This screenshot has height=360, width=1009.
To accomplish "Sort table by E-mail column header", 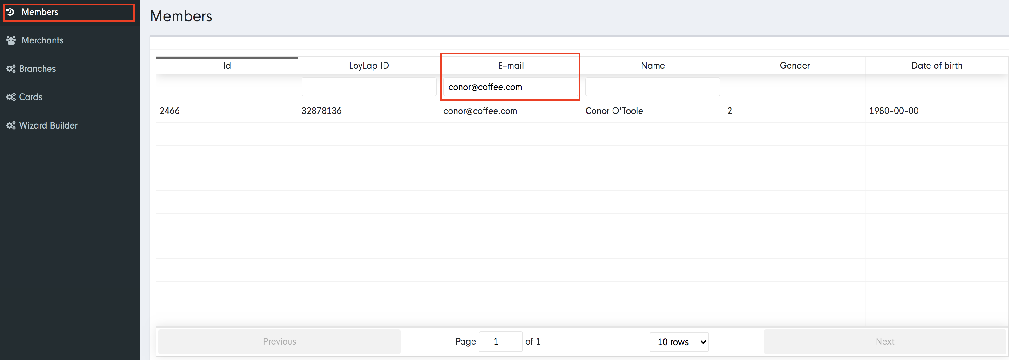I will click(510, 65).
